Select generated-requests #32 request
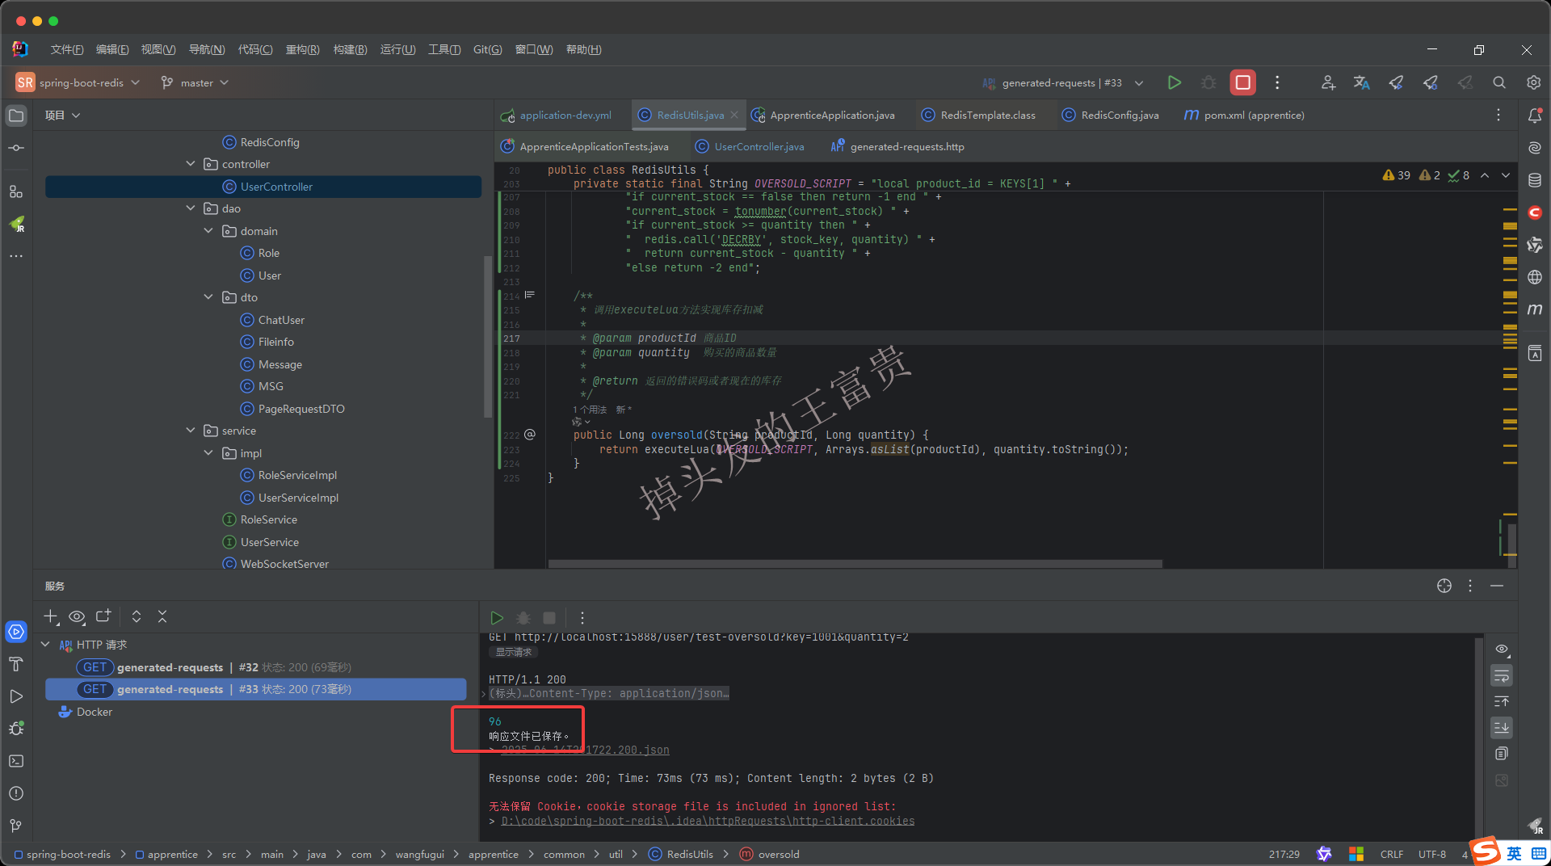 coord(256,667)
